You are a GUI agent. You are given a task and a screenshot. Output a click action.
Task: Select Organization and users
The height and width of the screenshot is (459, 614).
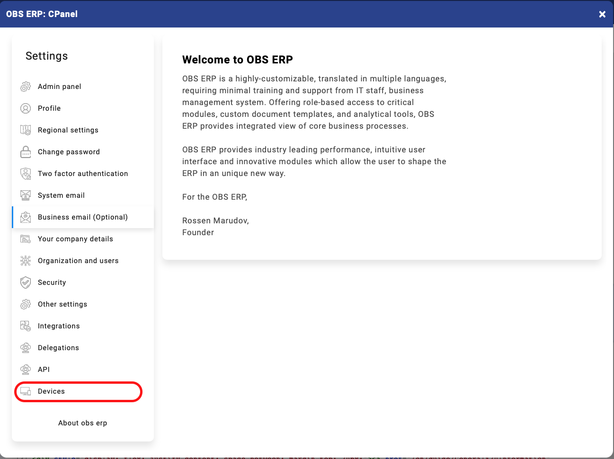coord(83,261)
